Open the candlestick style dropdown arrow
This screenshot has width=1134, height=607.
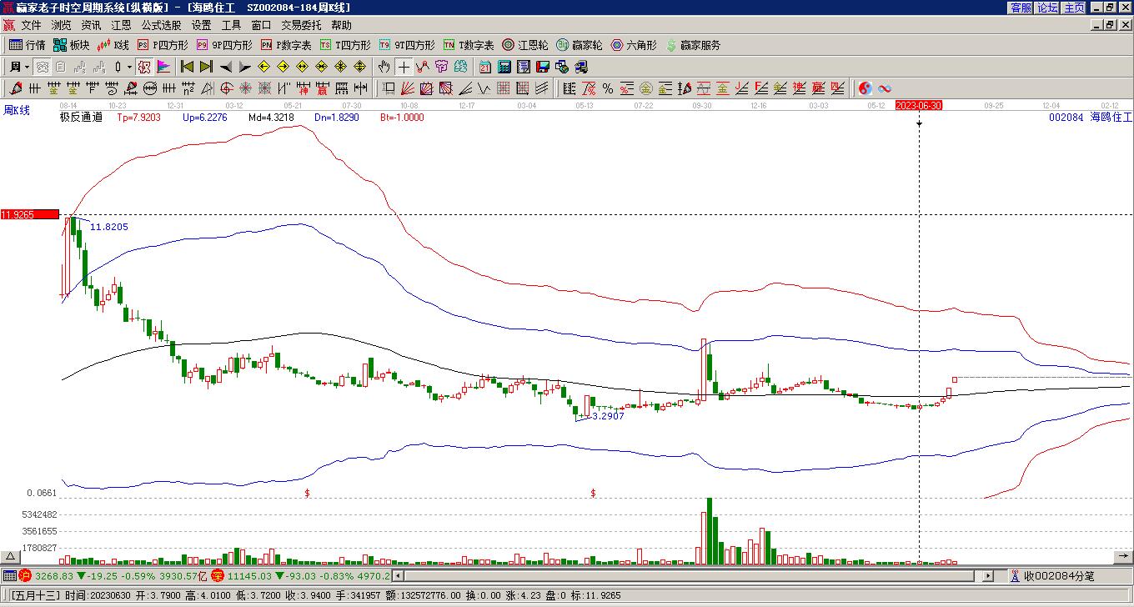coord(128,67)
